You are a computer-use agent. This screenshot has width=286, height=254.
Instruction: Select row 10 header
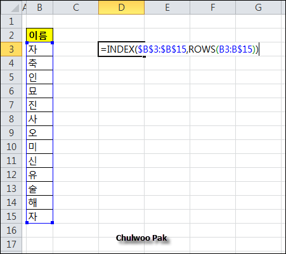[11, 147]
